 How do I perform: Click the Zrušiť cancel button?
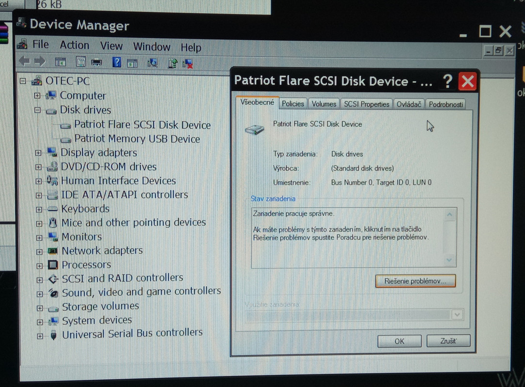click(x=448, y=341)
